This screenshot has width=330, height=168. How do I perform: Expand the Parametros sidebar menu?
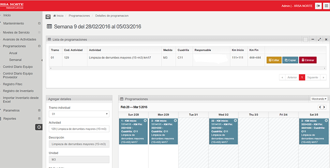[39, 110]
